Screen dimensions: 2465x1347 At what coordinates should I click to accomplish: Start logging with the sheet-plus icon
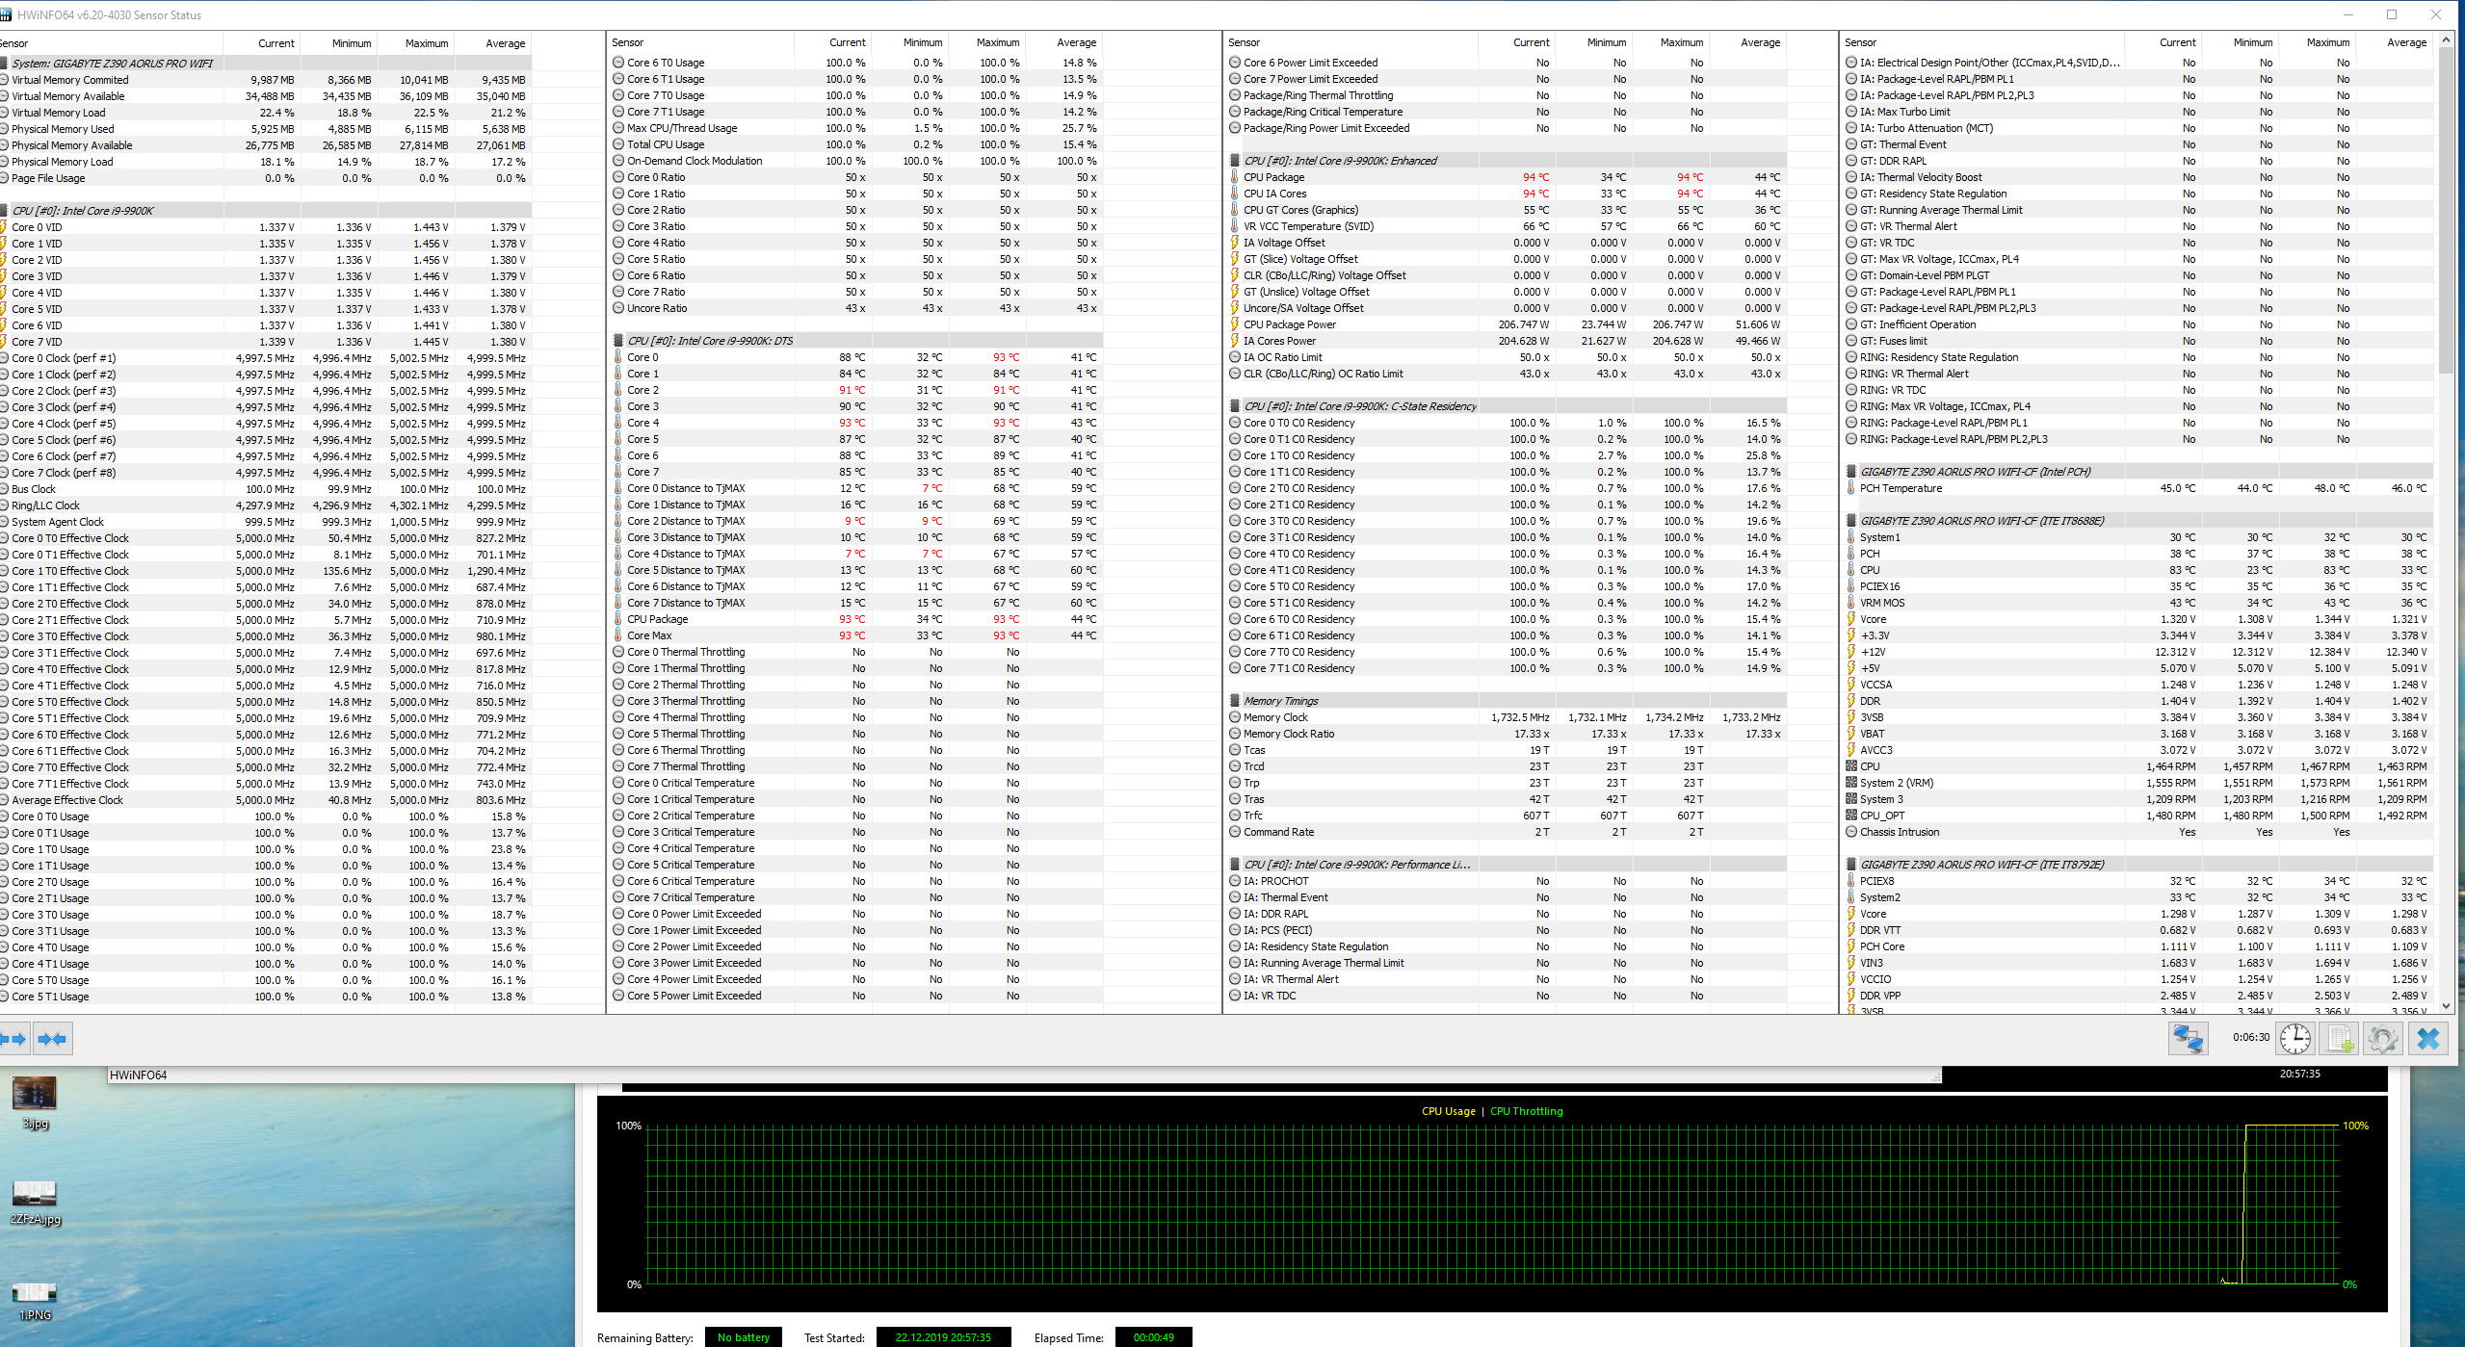[x=2340, y=1039]
